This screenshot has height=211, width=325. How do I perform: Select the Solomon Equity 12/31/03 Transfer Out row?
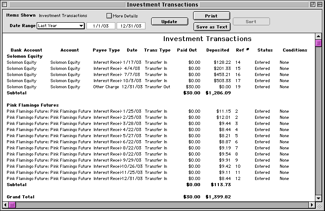157,87
